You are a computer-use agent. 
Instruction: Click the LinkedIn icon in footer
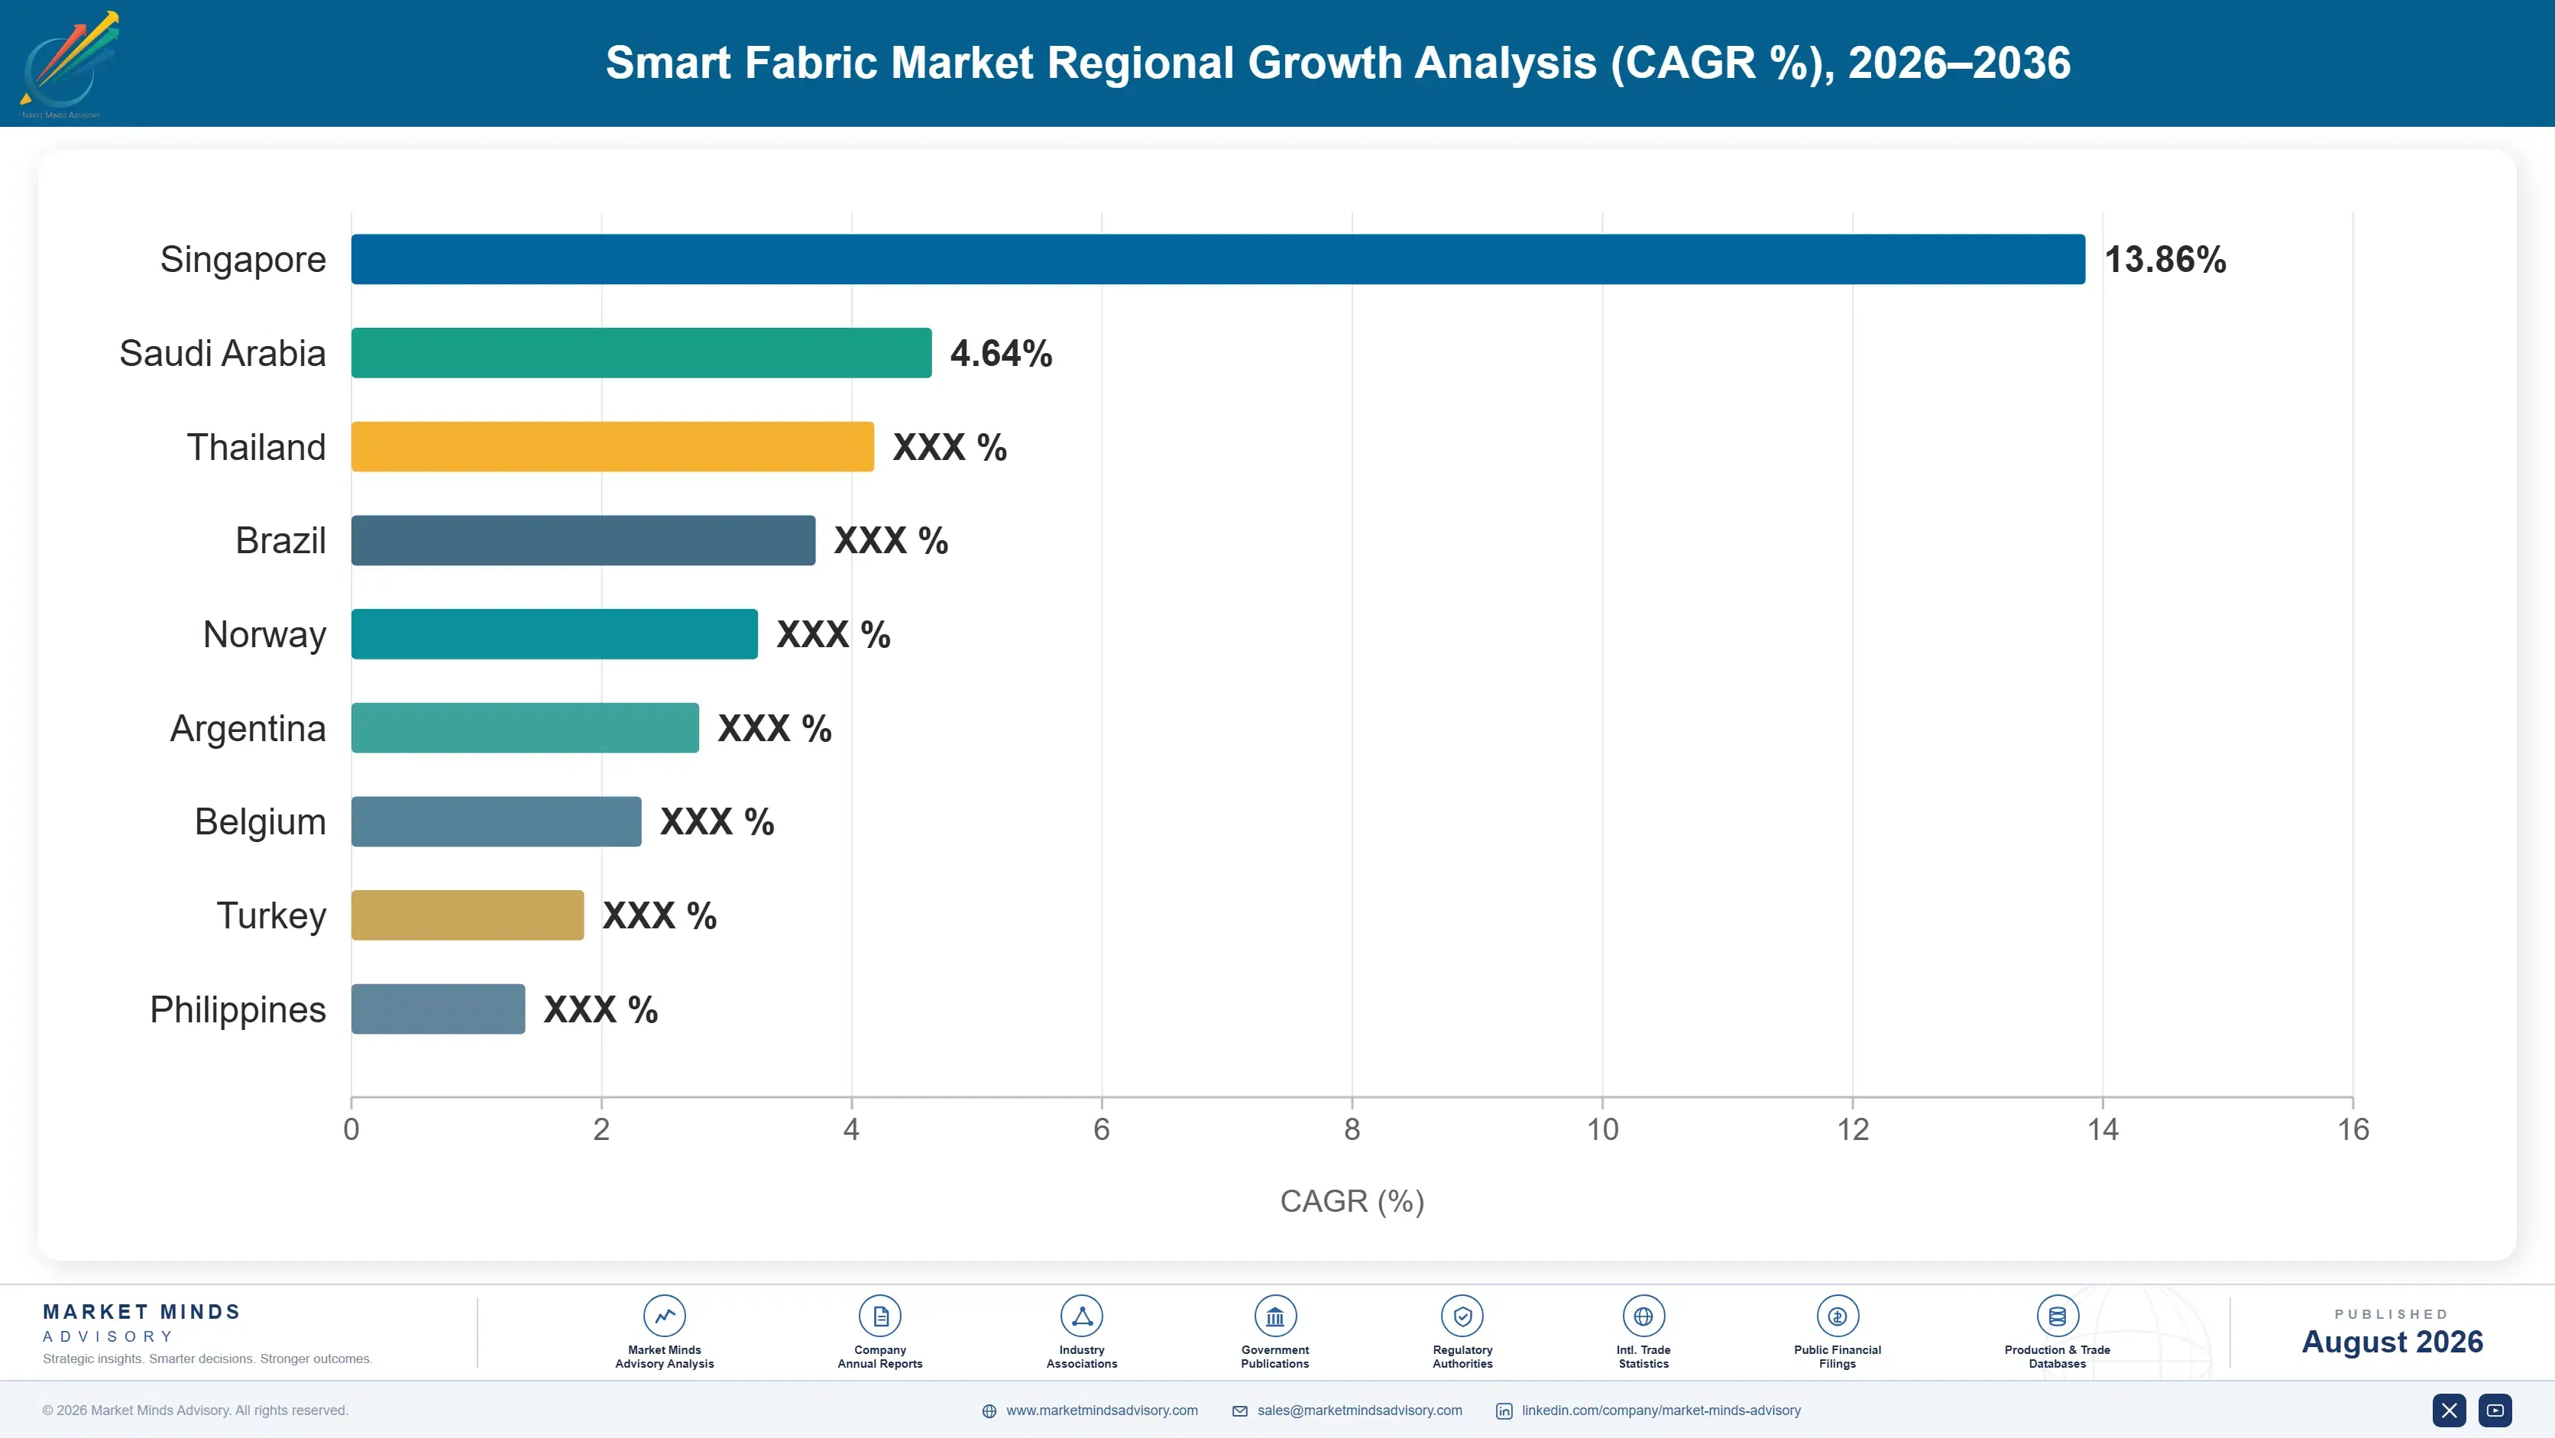tap(1504, 1411)
